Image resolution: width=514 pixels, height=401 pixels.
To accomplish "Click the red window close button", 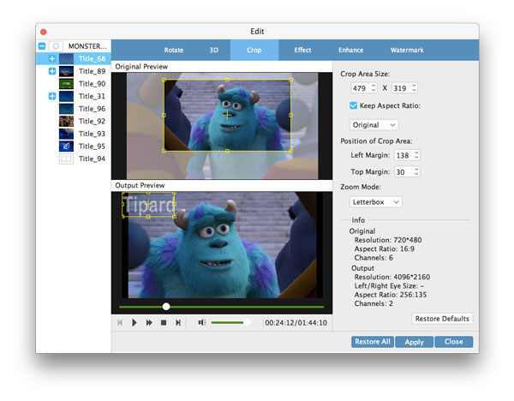I will click(44, 32).
